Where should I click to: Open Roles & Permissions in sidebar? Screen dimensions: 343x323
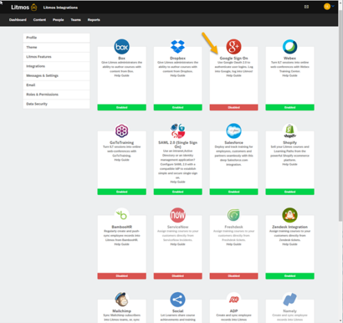[x=56, y=94]
